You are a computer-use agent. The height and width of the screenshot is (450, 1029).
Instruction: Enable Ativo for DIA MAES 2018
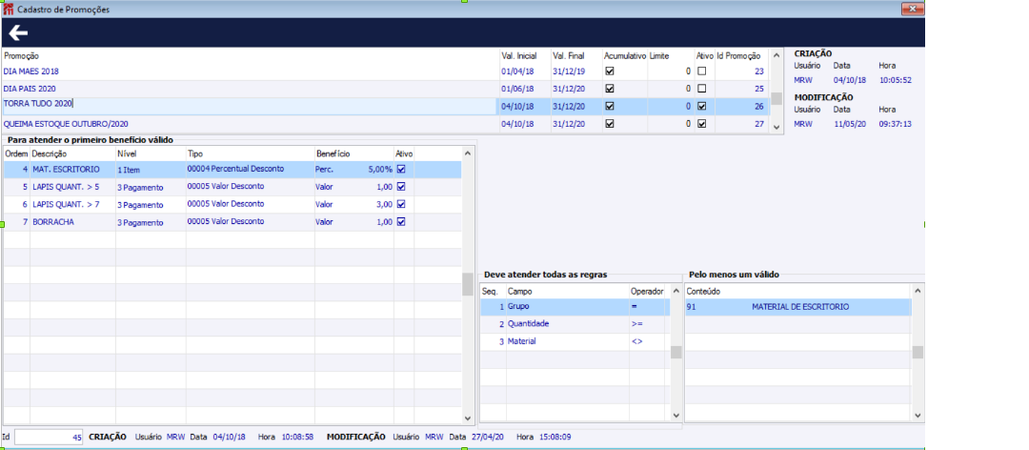pos(701,71)
